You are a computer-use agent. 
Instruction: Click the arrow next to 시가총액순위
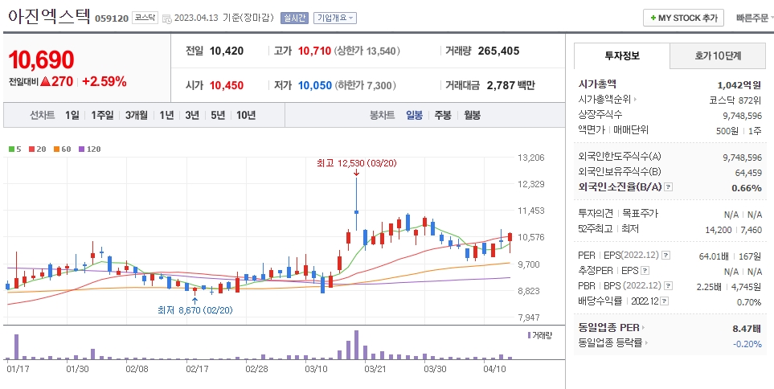coord(635,100)
